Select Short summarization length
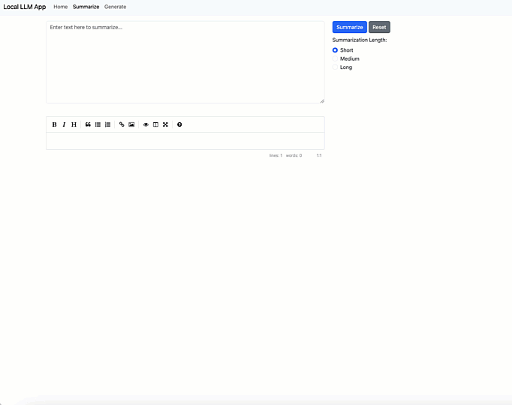 click(335, 50)
